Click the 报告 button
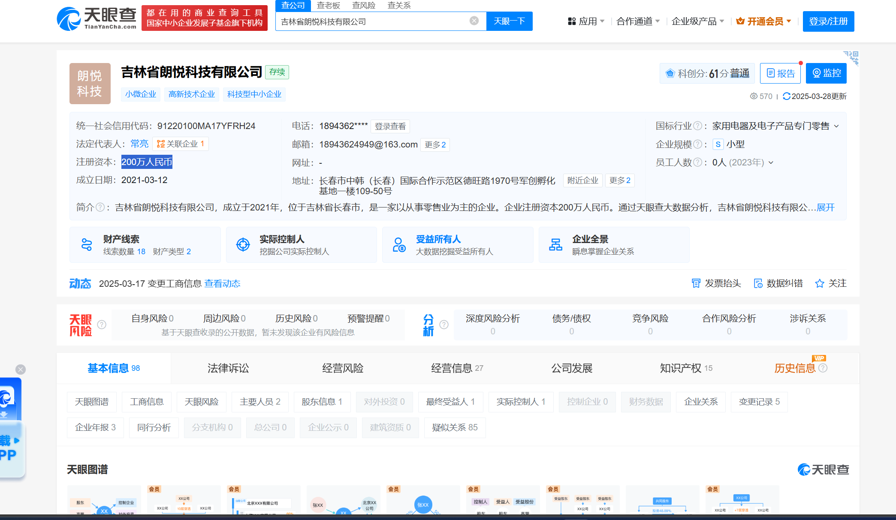 point(780,73)
